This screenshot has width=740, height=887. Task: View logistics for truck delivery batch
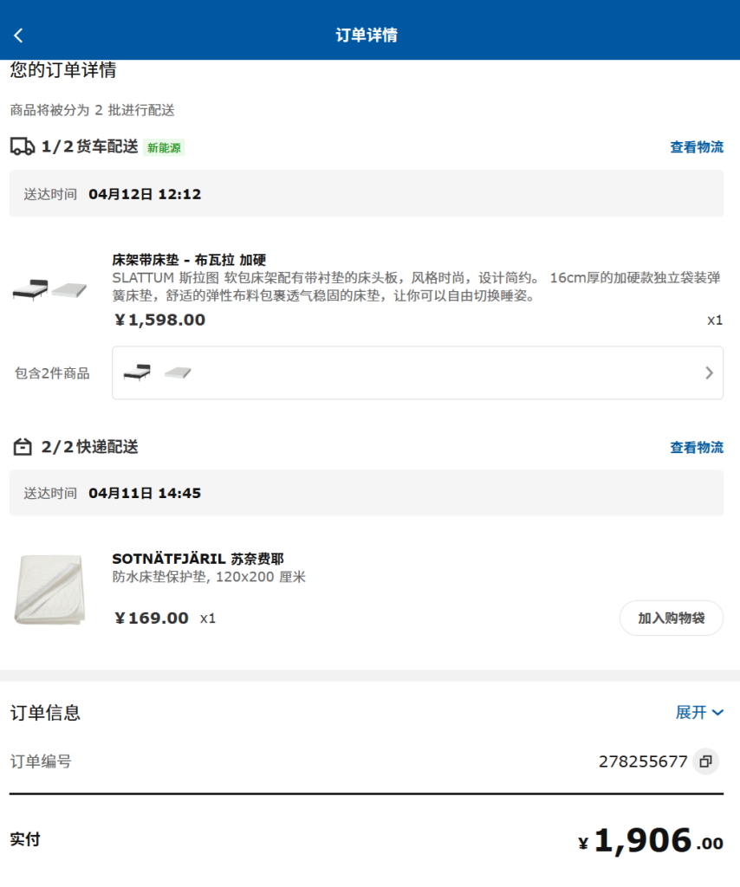(x=696, y=147)
